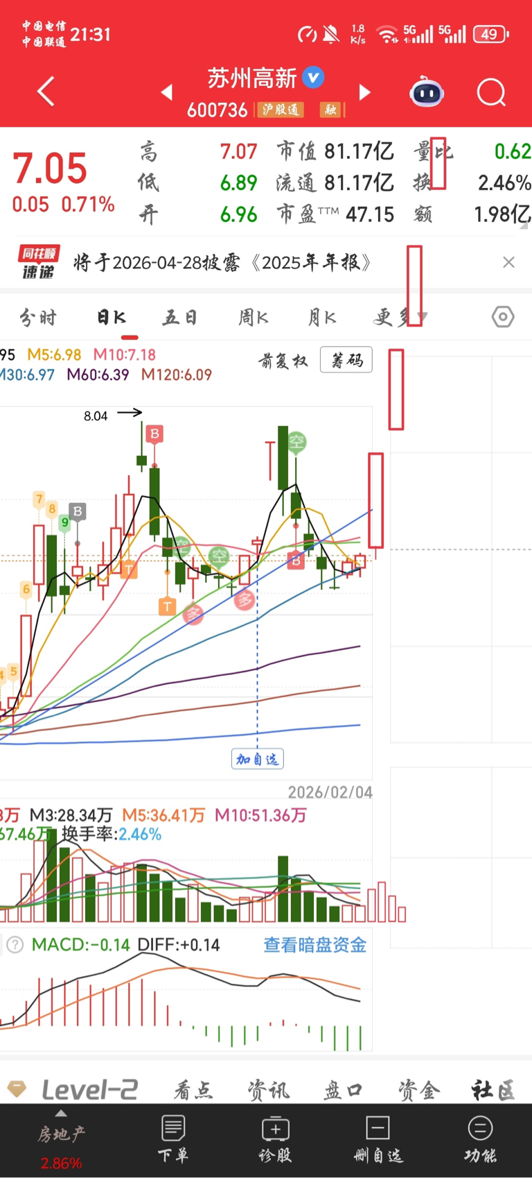This screenshot has height=1178, width=532.
Task: Tap the M10:51.36万 volume label
Action: (x=260, y=815)
